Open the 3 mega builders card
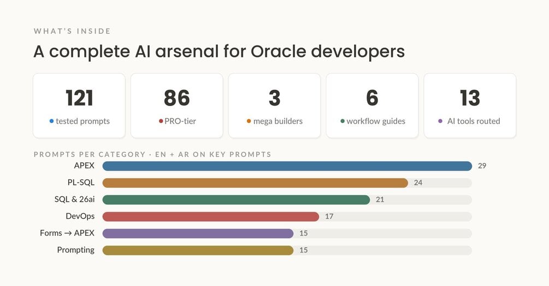 274,106
